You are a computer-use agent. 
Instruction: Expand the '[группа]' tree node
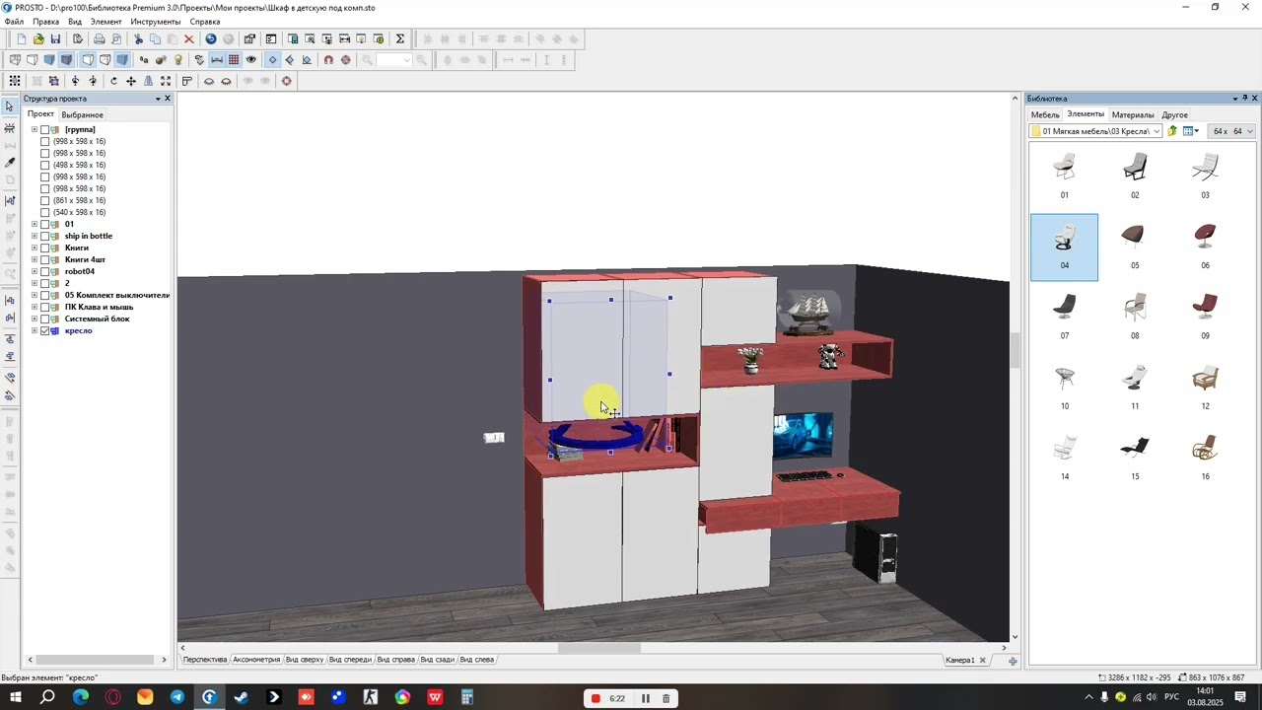tap(35, 130)
